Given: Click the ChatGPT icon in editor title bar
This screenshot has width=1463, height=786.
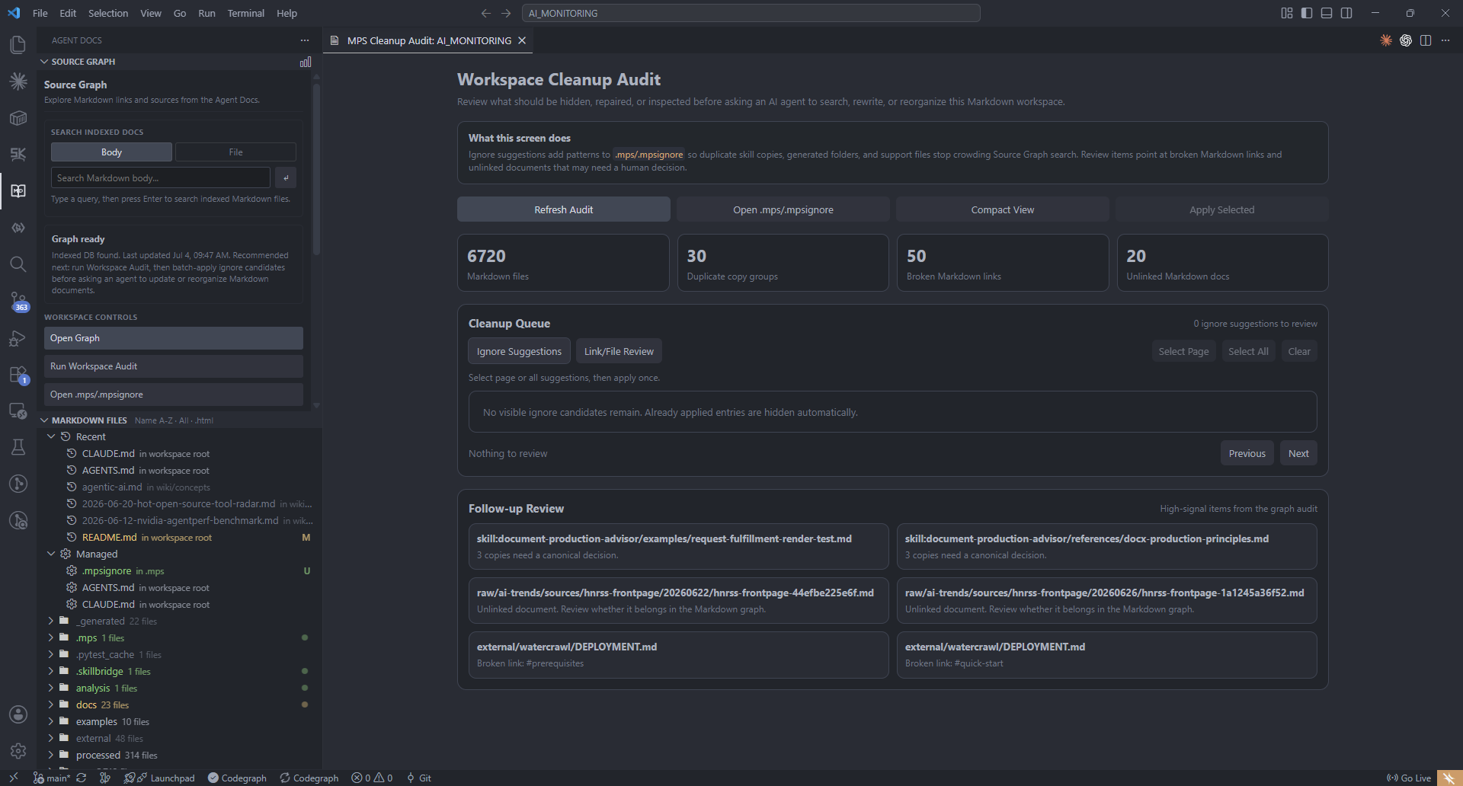Looking at the screenshot, I should coord(1406,40).
